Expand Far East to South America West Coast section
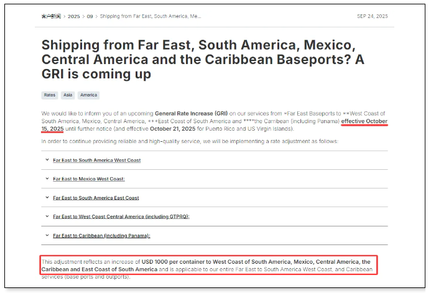The width and height of the screenshot is (431, 293). pos(96,160)
